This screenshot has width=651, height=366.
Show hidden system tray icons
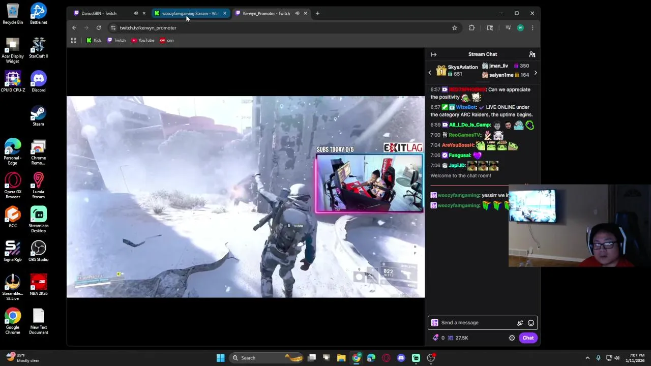(x=587, y=358)
